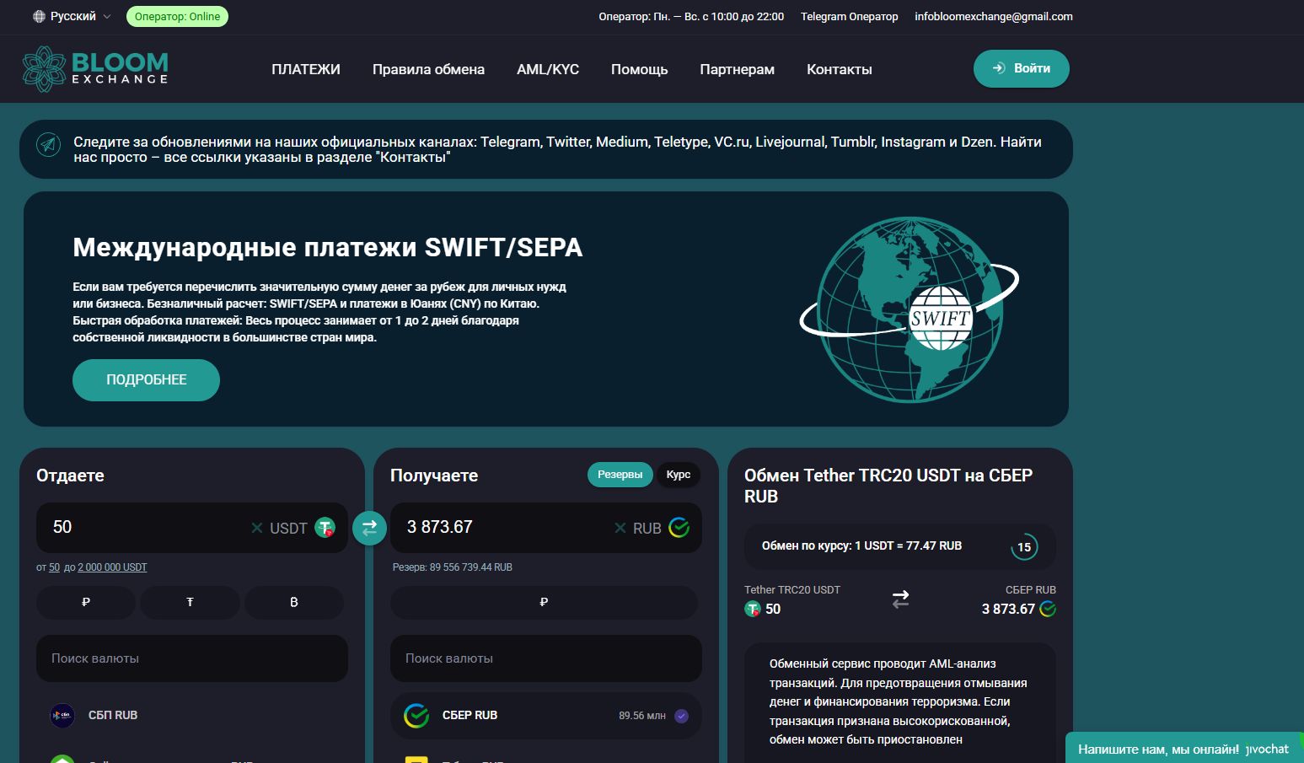1304x763 pixels.
Task: Click the checkmark on СБЕР RUB row
Action: (682, 716)
